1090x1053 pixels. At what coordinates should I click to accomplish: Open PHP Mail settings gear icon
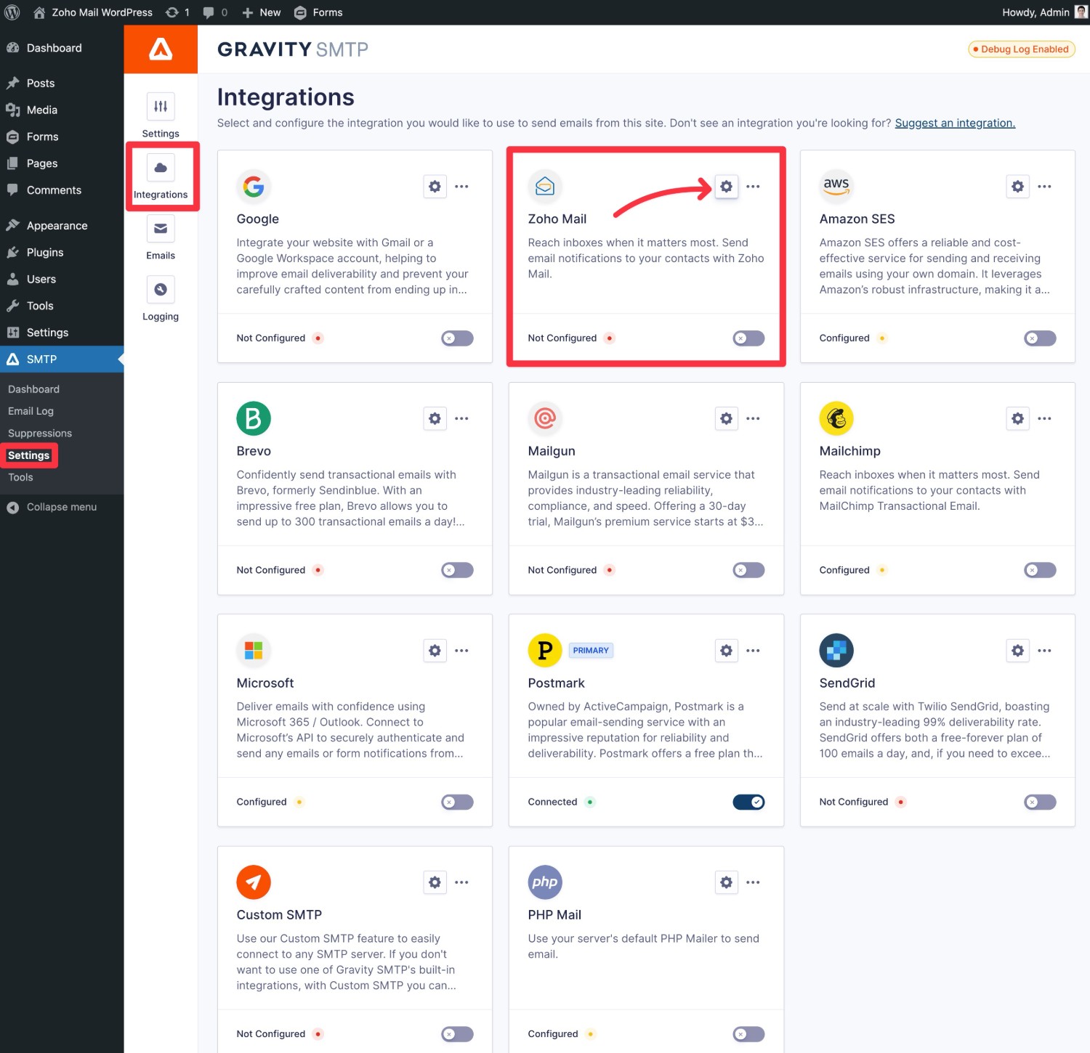pos(726,882)
